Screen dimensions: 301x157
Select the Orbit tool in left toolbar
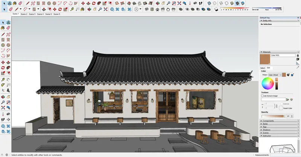(3, 97)
